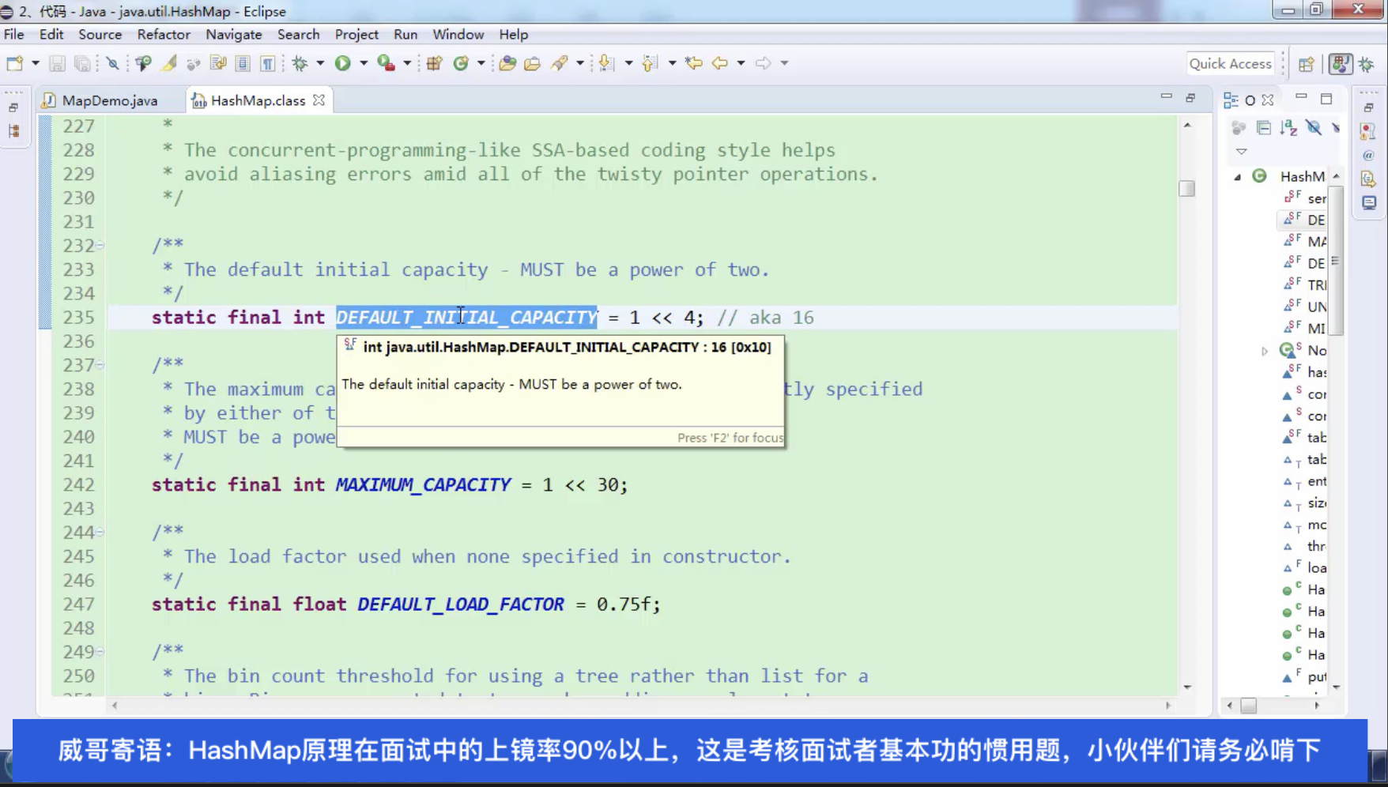Toggle Block Selection Mode icon
This screenshot has height=787, width=1388.
tap(243, 63)
